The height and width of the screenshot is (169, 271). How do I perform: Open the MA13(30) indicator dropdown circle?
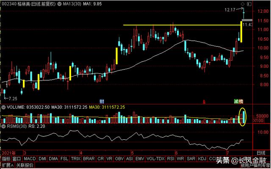click(59, 4)
